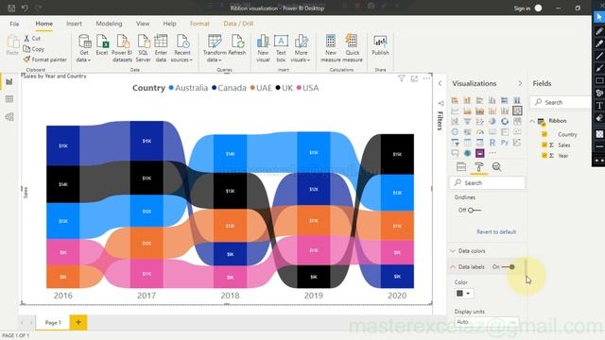Expand the Filters pane arrow
The image size is (605, 340).
coord(441,83)
